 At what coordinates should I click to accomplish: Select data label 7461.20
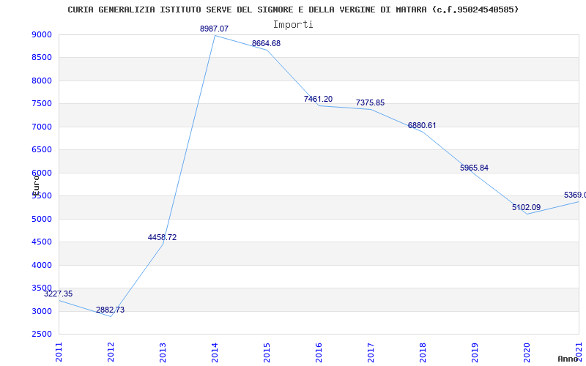(x=318, y=99)
